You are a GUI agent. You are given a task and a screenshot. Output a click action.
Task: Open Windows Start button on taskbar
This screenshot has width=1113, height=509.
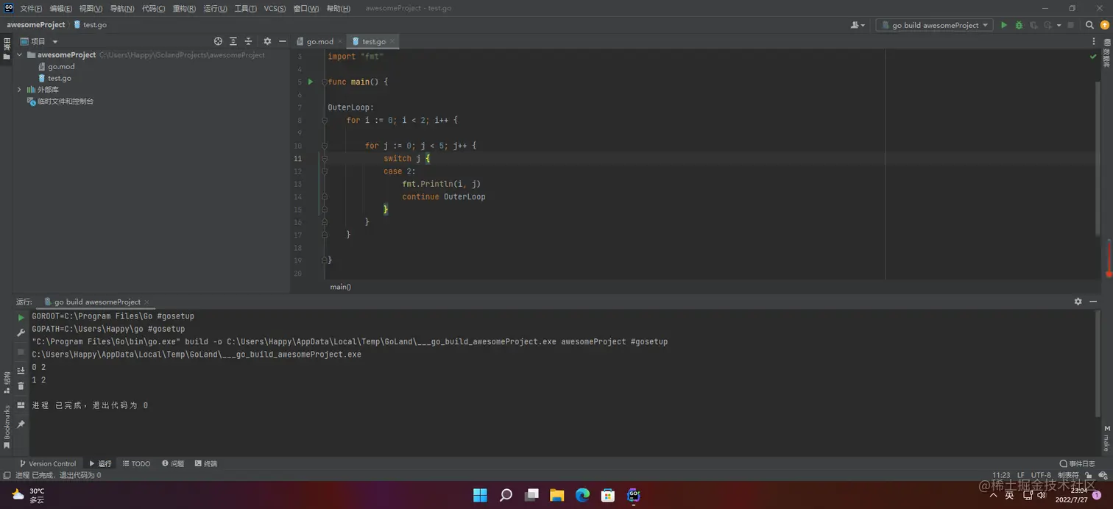480,495
